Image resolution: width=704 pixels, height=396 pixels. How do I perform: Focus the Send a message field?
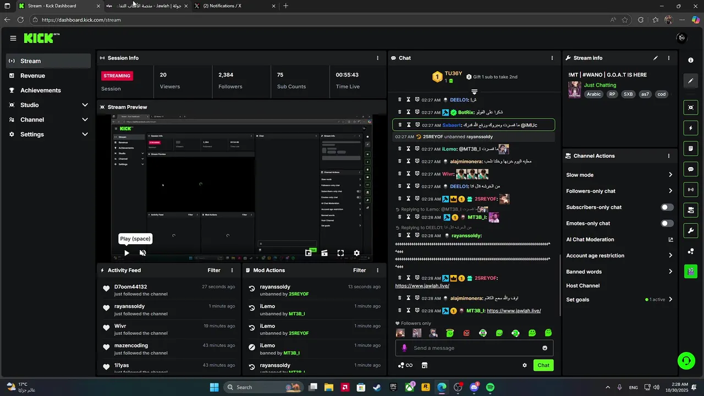pos(474,348)
